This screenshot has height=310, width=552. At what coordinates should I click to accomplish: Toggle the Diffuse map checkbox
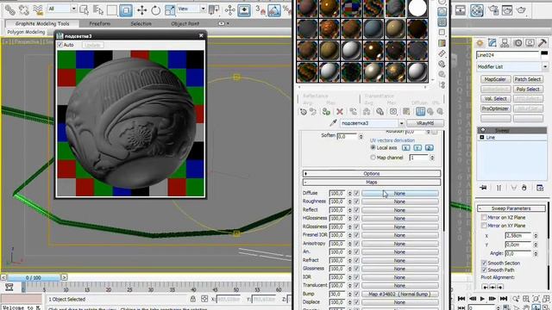click(356, 193)
